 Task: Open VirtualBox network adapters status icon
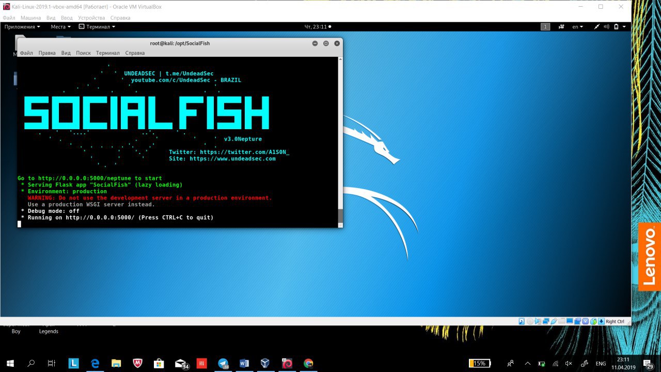point(546,321)
